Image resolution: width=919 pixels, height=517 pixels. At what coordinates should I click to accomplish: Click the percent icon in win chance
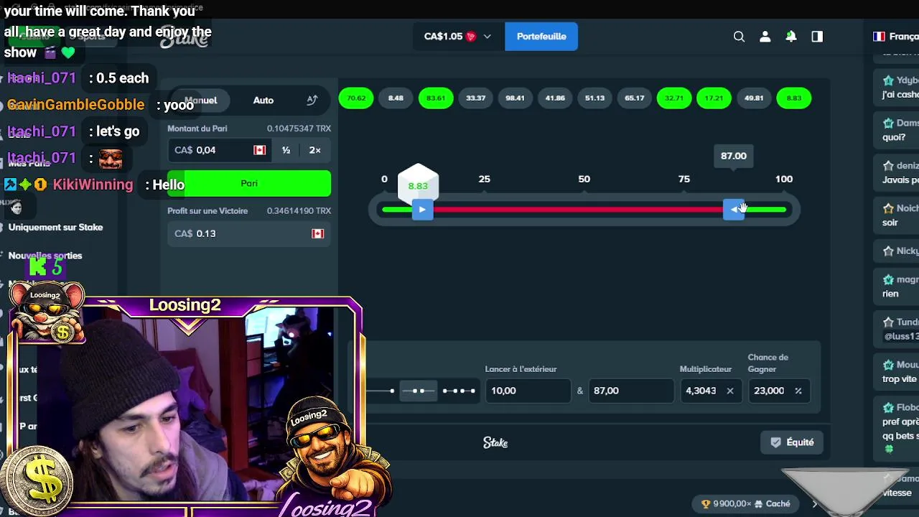click(798, 391)
